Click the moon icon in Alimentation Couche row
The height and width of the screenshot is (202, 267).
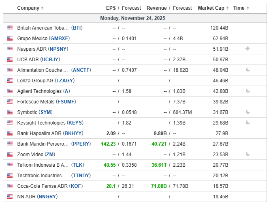coord(248,70)
